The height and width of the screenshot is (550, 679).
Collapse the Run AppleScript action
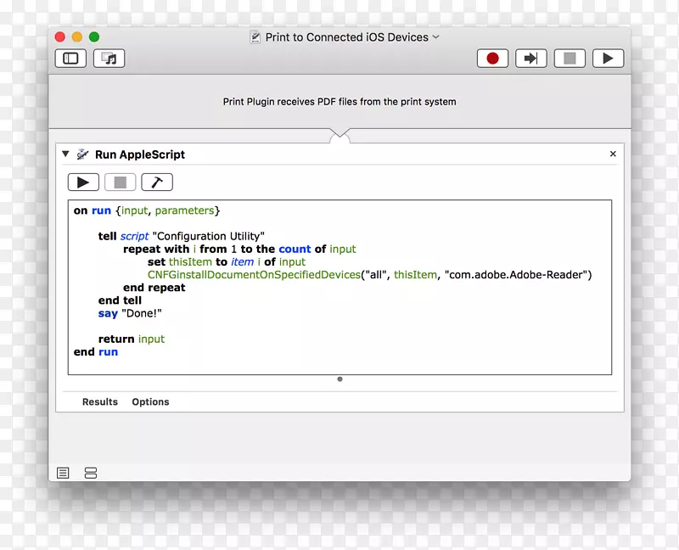pos(65,154)
